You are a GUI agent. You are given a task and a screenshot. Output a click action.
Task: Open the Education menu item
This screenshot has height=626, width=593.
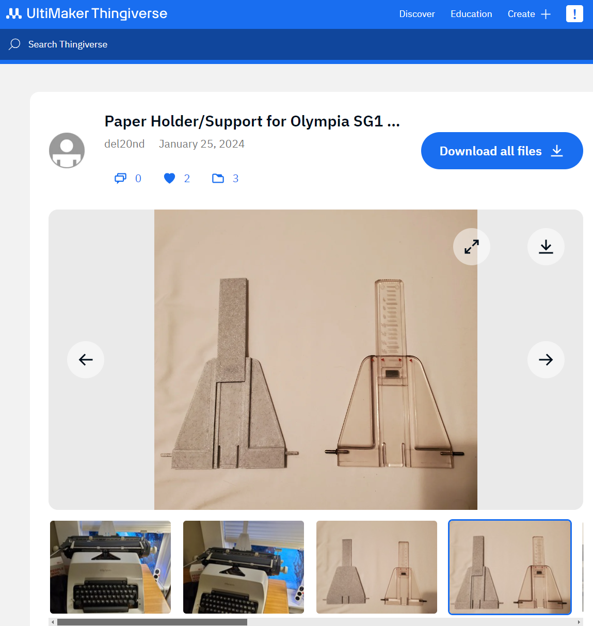[x=471, y=14]
